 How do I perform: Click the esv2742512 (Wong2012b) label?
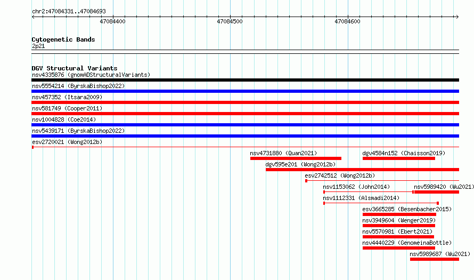pyautogui.click(x=340, y=175)
